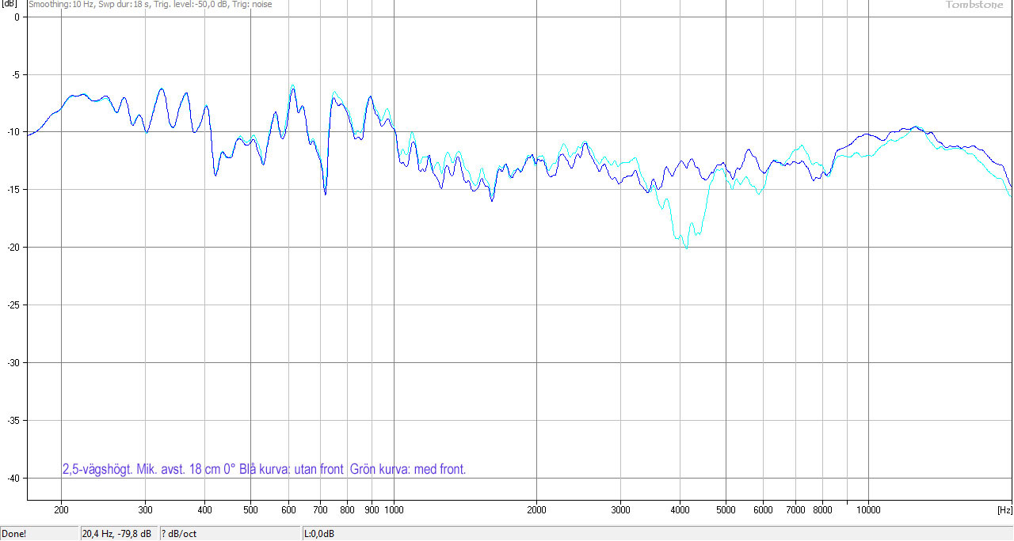
Task: Click the '? dB/oct' slope field
Action: 181,534
